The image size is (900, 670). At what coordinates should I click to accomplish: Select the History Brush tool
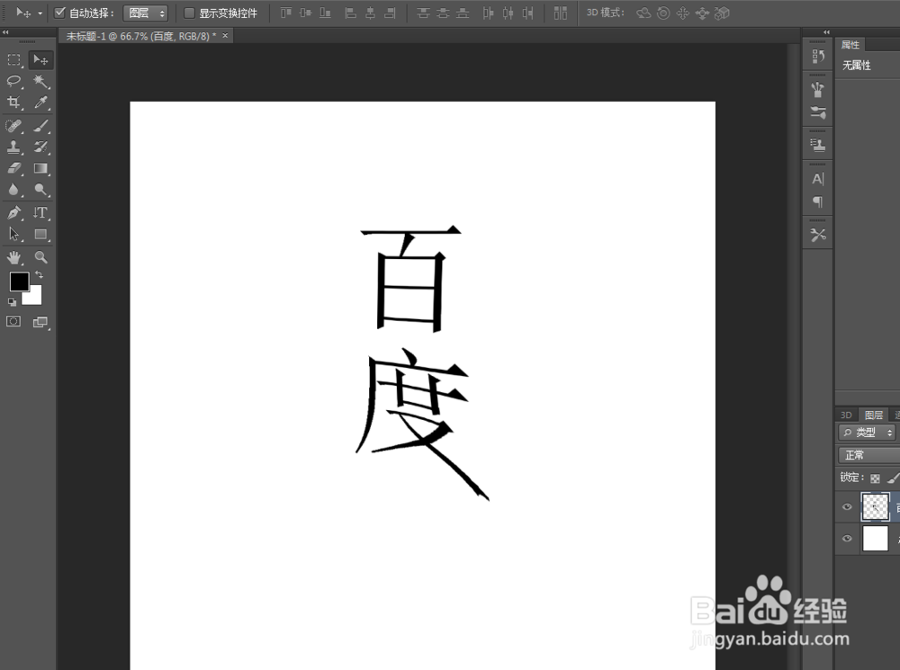click(40, 147)
